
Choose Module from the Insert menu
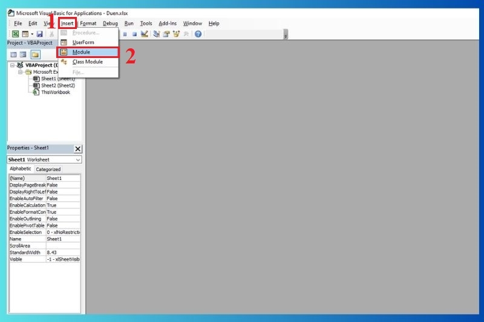point(88,52)
